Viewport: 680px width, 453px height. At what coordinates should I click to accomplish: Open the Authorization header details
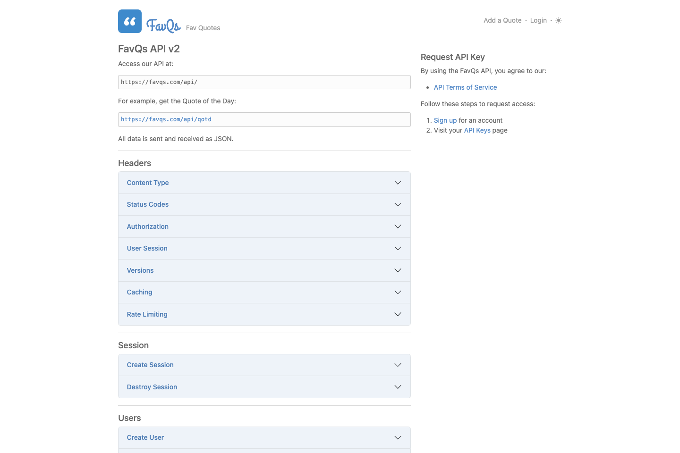[x=264, y=226]
